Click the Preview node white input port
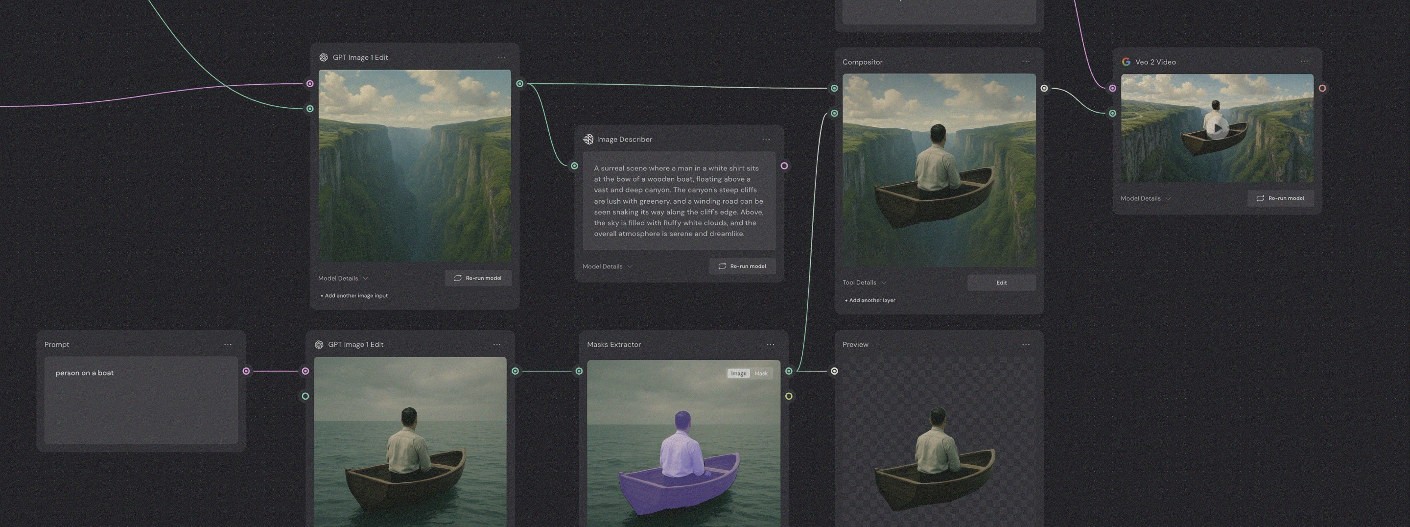Image resolution: width=1410 pixels, height=527 pixels. (834, 371)
